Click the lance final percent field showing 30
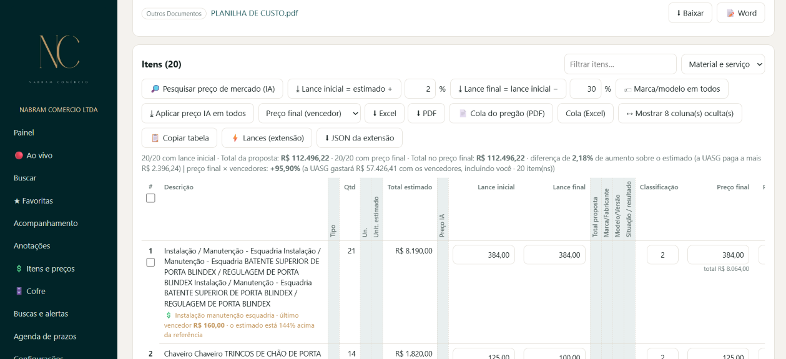 pos(585,89)
